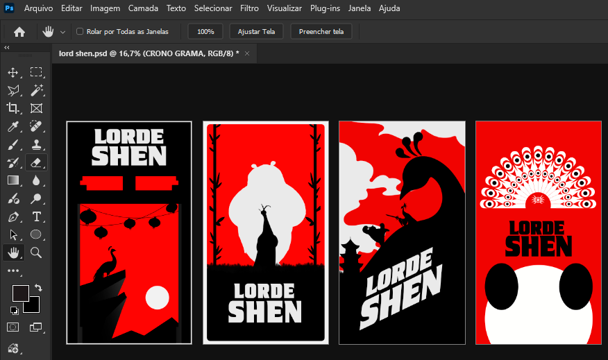Viewport: 608px width, 360px height.
Task: Open the Imagem menu
Action: (x=105, y=8)
